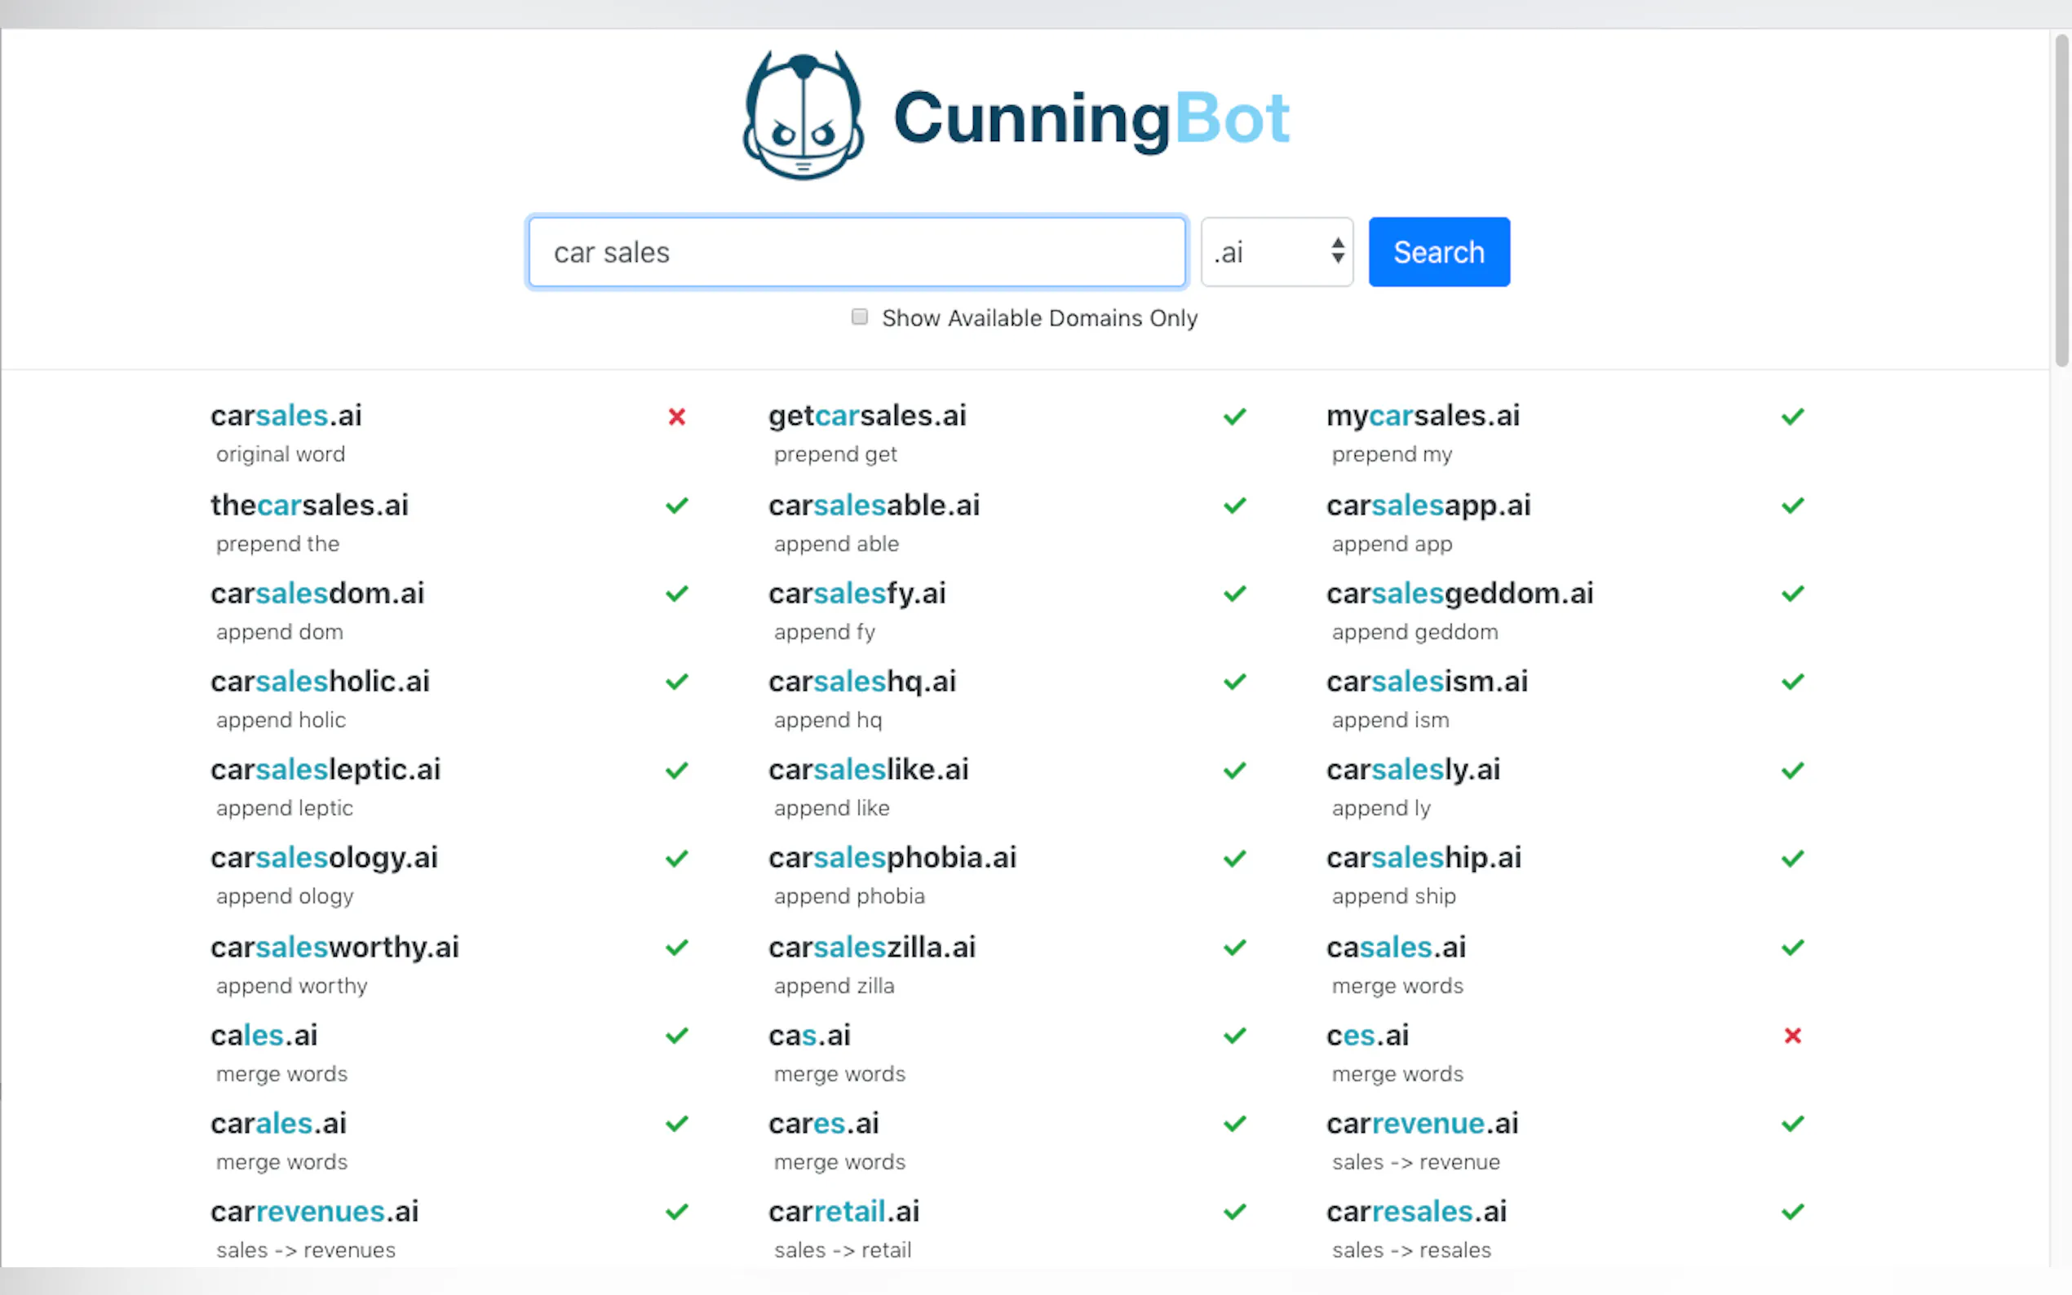The image size is (2072, 1295).
Task: Open the carsalesapp.ai domain result
Action: [x=1428, y=506]
